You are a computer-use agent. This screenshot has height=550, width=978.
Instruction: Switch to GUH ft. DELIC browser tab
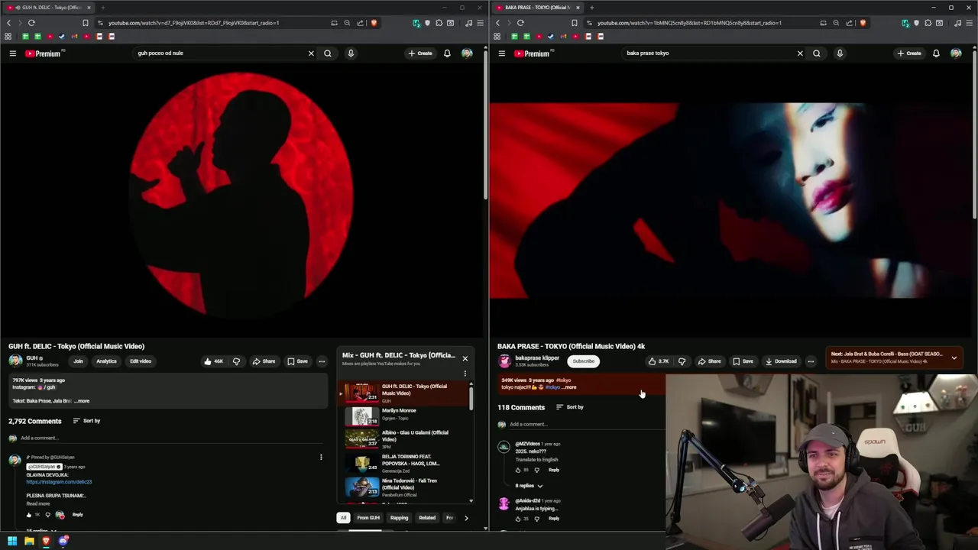coord(47,8)
